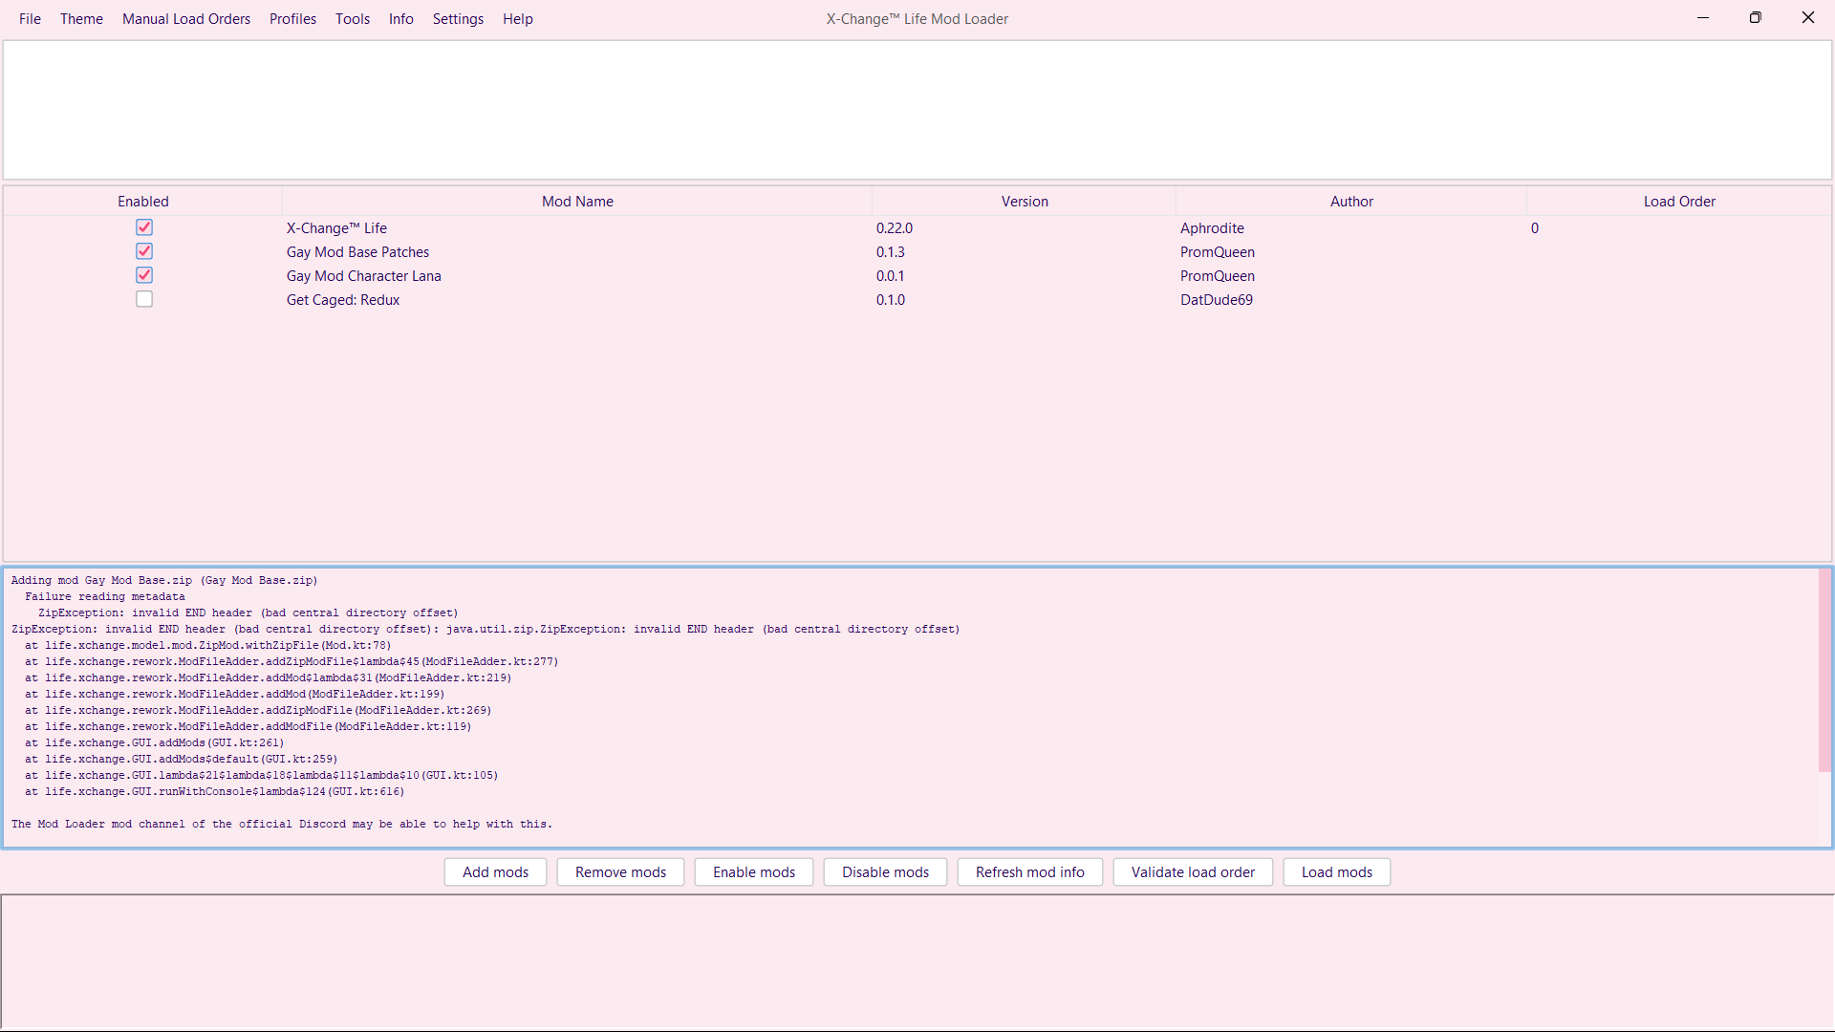Sort by the Version column header
This screenshot has height=1032, width=1835.
tap(1025, 201)
